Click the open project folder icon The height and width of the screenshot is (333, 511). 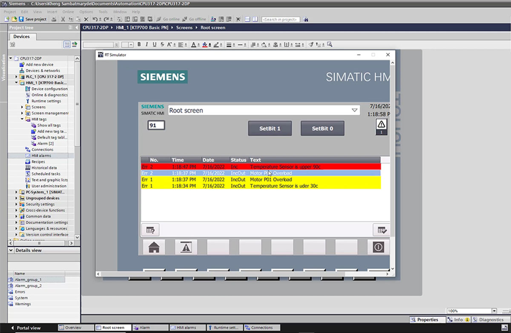14,19
